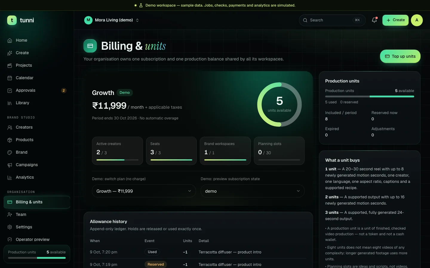Open Settings from sidebar
Image resolution: width=430 pixels, height=268 pixels.
(x=37, y=227)
